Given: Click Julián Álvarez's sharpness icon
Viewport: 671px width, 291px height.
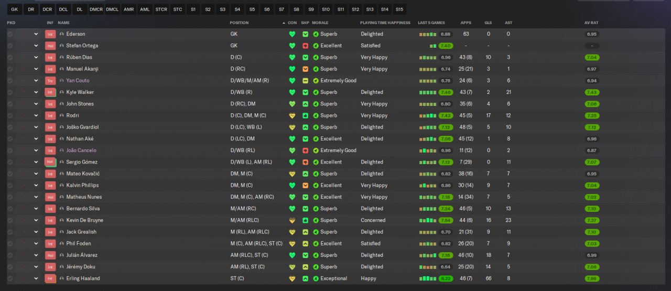Looking at the screenshot, I should point(305,255).
